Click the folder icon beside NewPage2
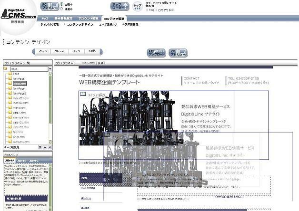 coord(10,93)
